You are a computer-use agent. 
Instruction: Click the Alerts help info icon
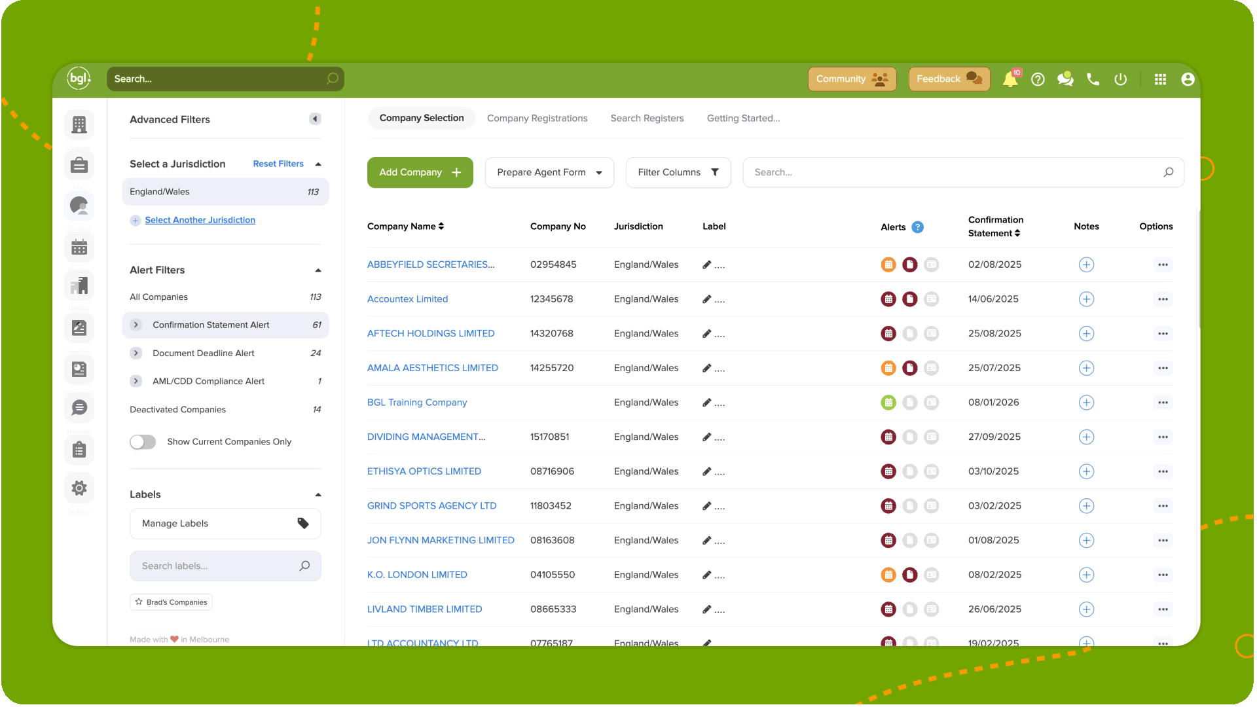coord(918,227)
